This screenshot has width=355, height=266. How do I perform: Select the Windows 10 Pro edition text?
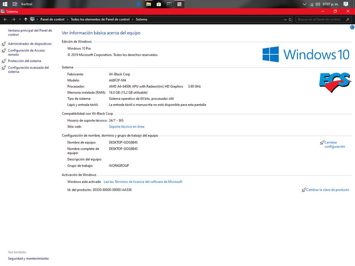click(79, 48)
